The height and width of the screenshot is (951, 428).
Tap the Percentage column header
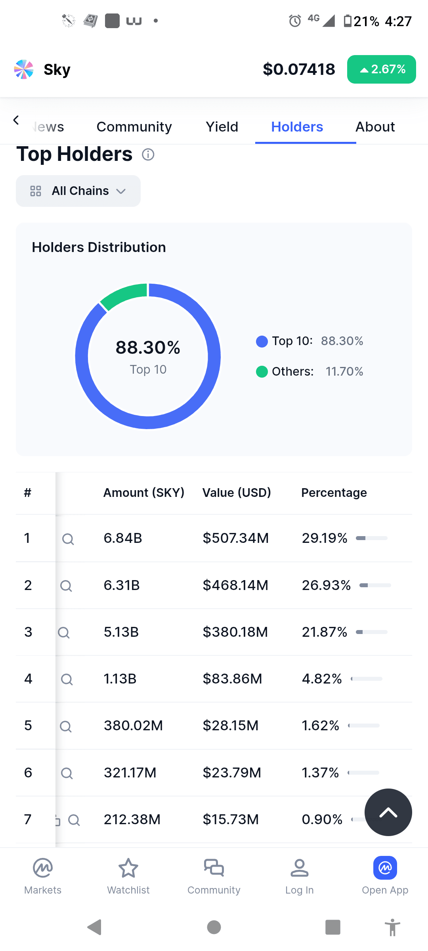[334, 493]
